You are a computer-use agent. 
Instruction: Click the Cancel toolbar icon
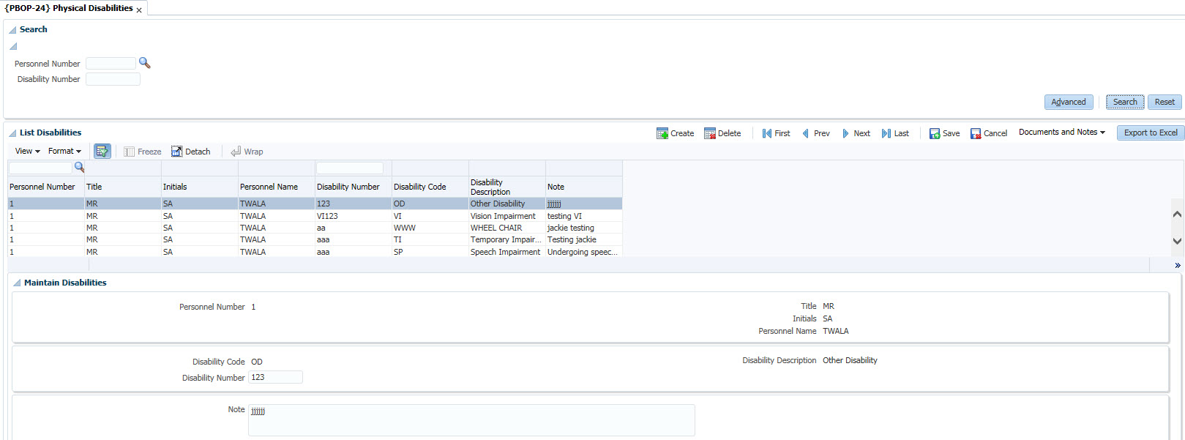[x=976, y=133]
